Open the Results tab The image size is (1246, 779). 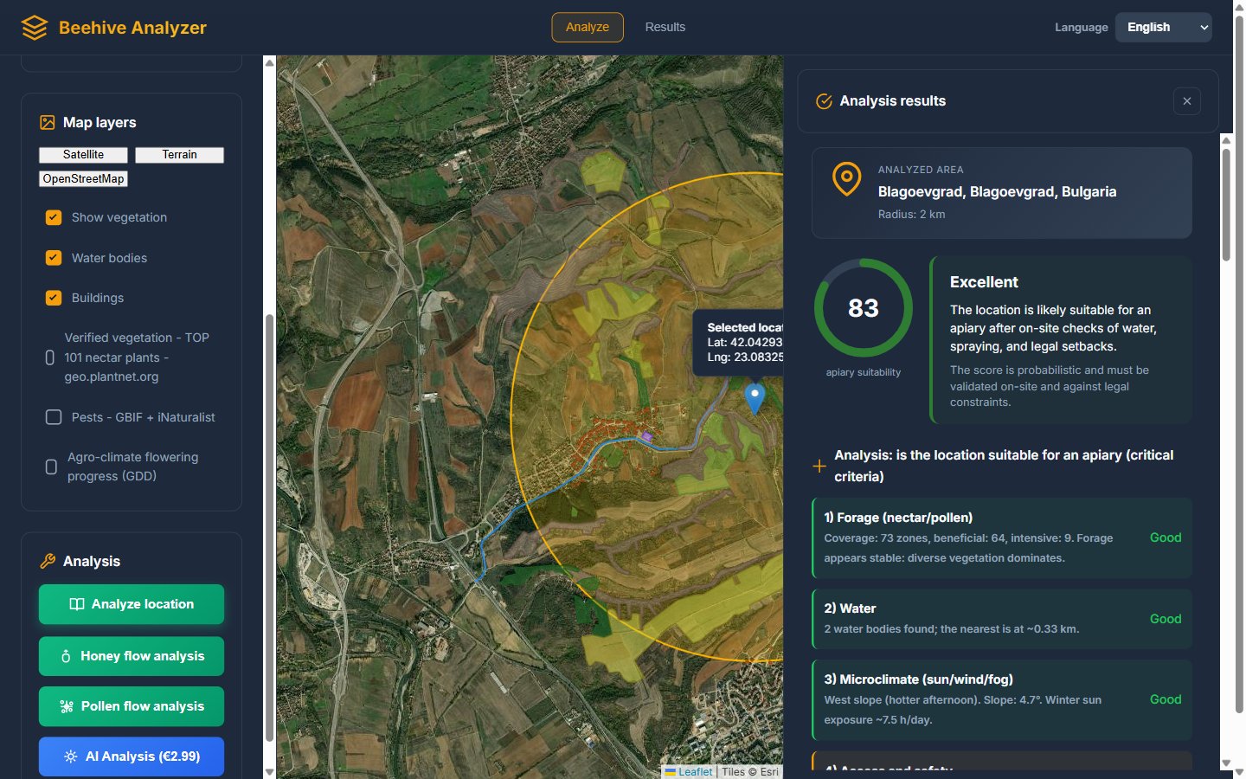(x=665, y=28)
